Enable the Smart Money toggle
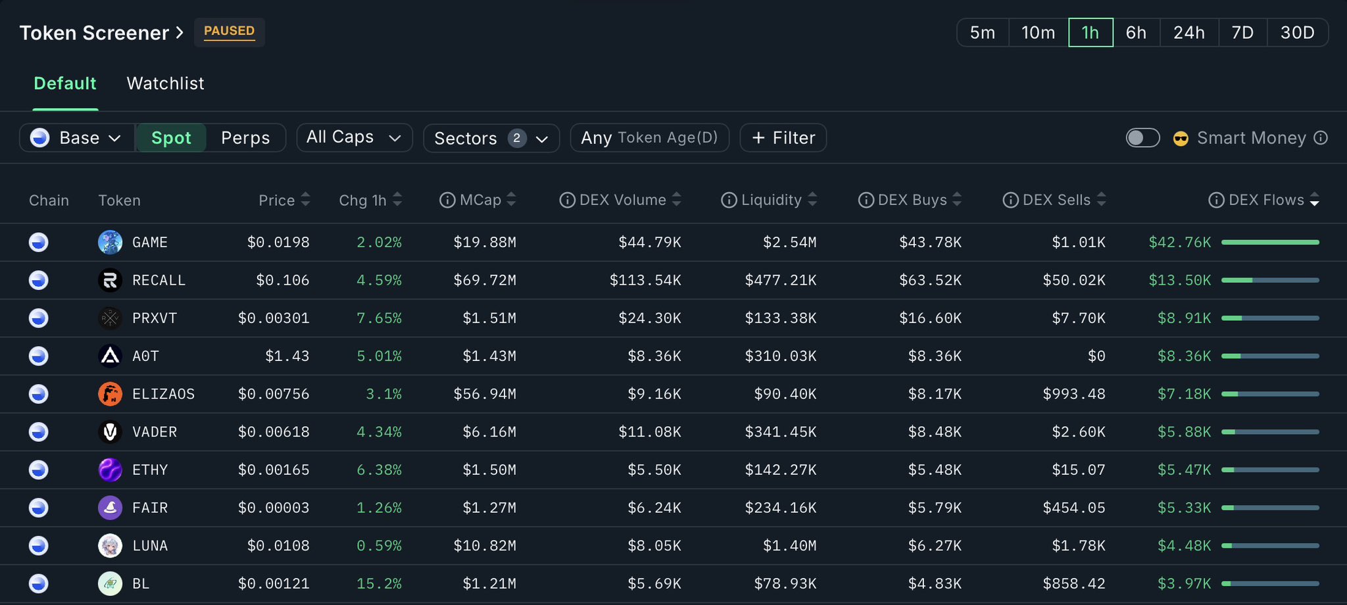Screen dimensions: 1347x605 coord(1142,138)
